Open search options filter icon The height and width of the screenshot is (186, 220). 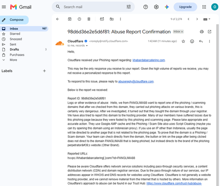[x=128, y=7]
